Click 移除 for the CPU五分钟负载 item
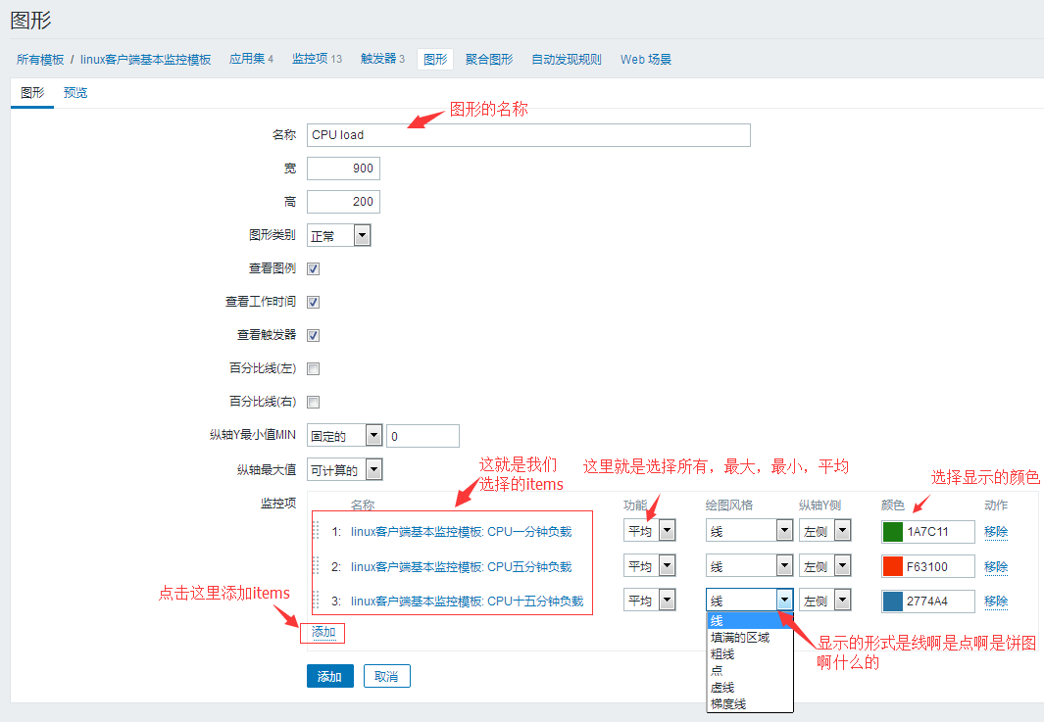 996,566
